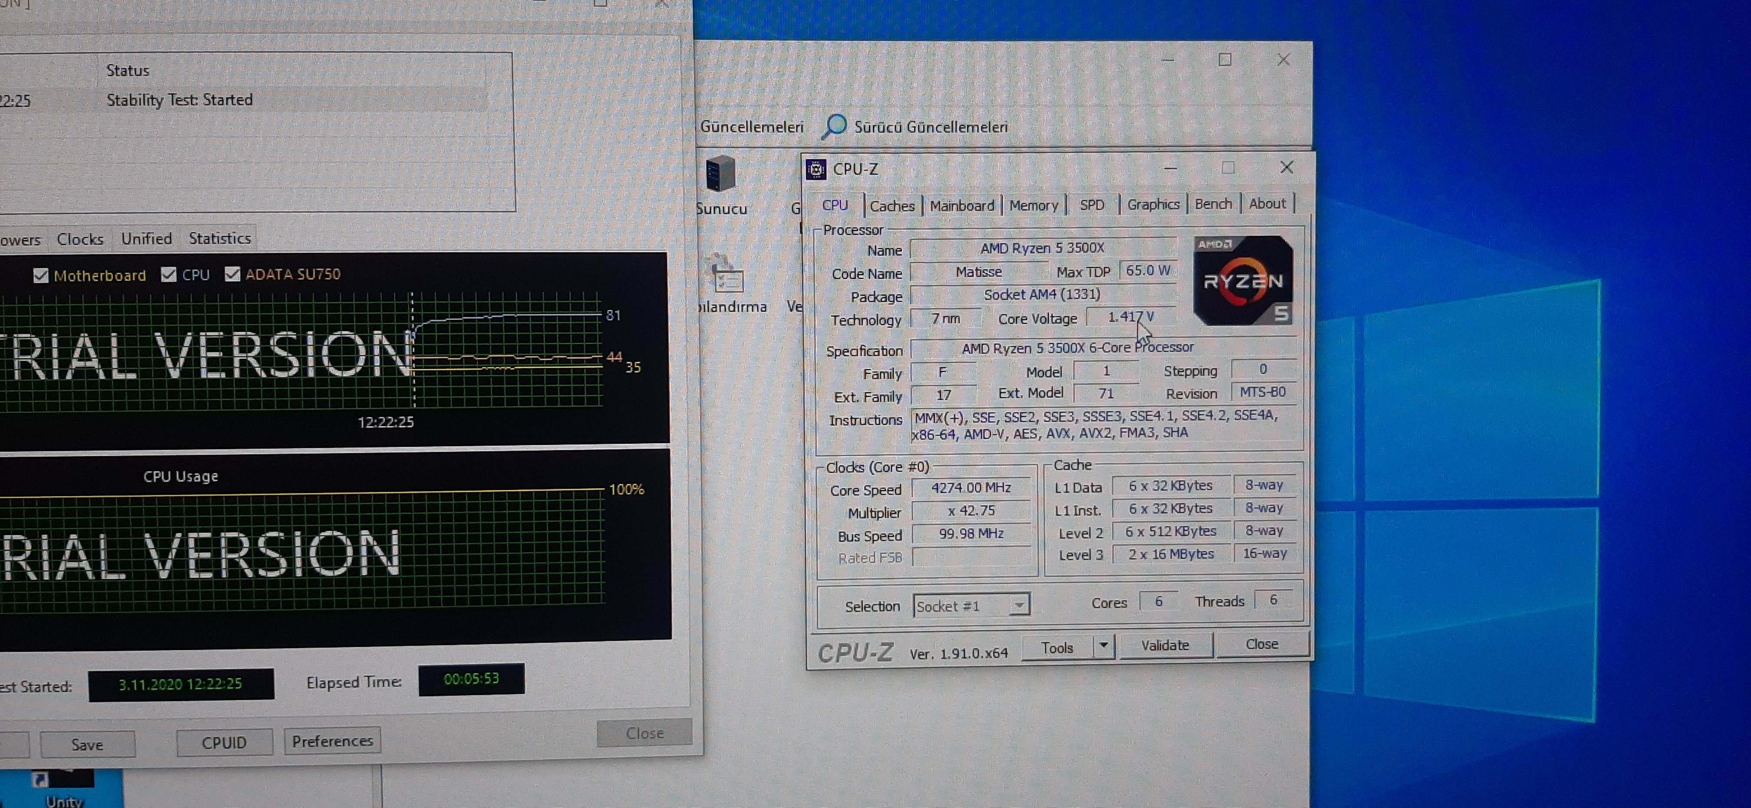Viewport: 1751px width, 808px height.
Task: Click the Preferences button
Action: [332, 741]
